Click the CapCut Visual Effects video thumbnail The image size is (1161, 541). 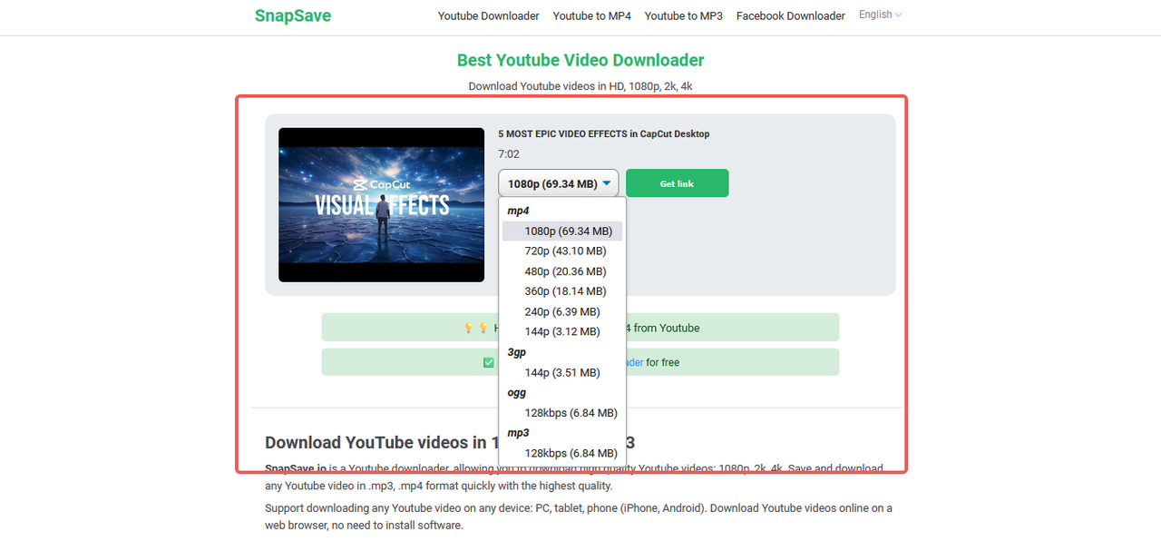click(381, 204)
